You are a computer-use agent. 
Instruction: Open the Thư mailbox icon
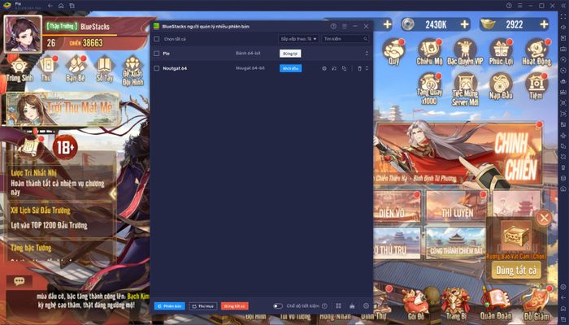46,69
